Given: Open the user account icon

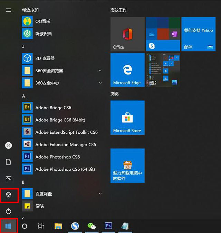Looking at the screenshot, I should tap(9, 145).
